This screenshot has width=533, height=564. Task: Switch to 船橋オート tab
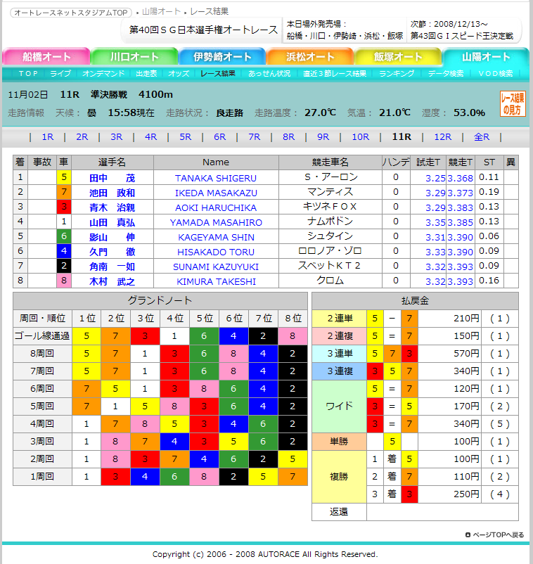click(x=46, y=56)
